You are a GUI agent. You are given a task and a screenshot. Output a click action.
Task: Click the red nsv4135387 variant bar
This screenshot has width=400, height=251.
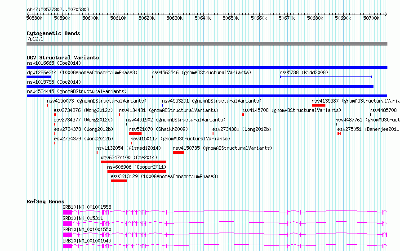319,105
